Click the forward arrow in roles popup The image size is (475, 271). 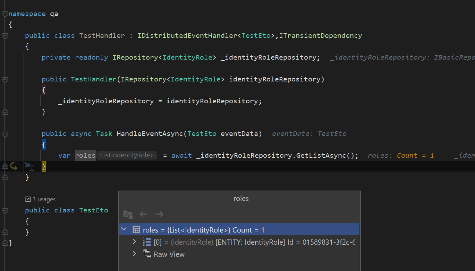[159, 215]
